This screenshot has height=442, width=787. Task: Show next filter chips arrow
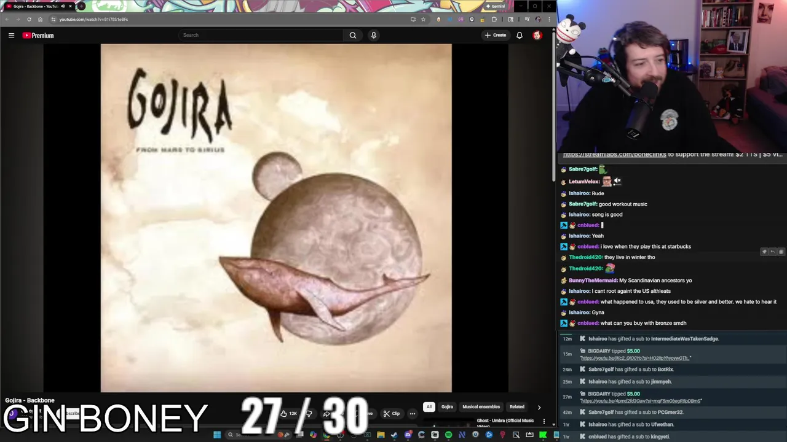539,407
